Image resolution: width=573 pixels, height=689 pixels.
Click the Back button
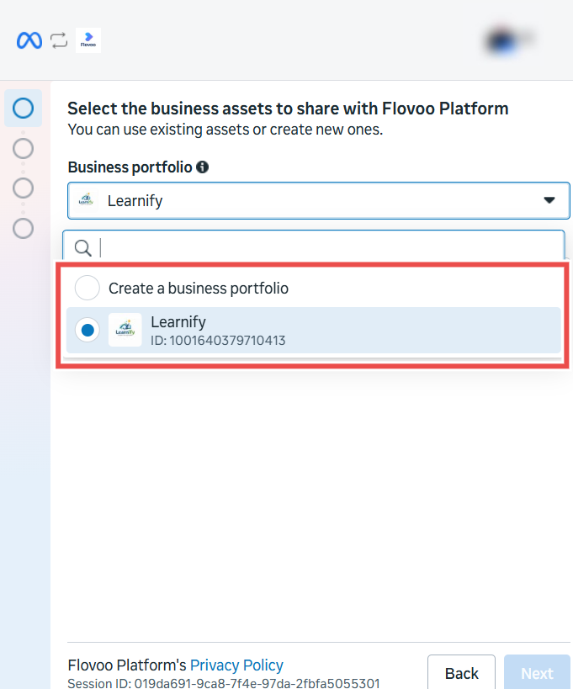[461, 673]
